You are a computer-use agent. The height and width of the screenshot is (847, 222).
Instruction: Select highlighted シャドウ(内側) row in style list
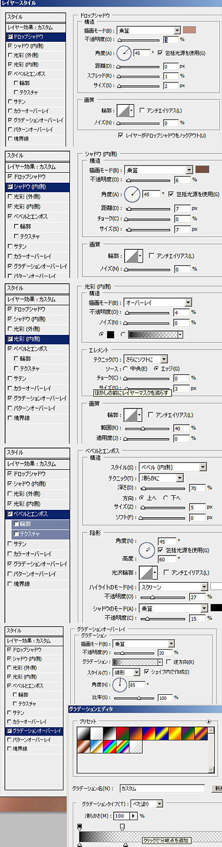(x=38, y=186)
